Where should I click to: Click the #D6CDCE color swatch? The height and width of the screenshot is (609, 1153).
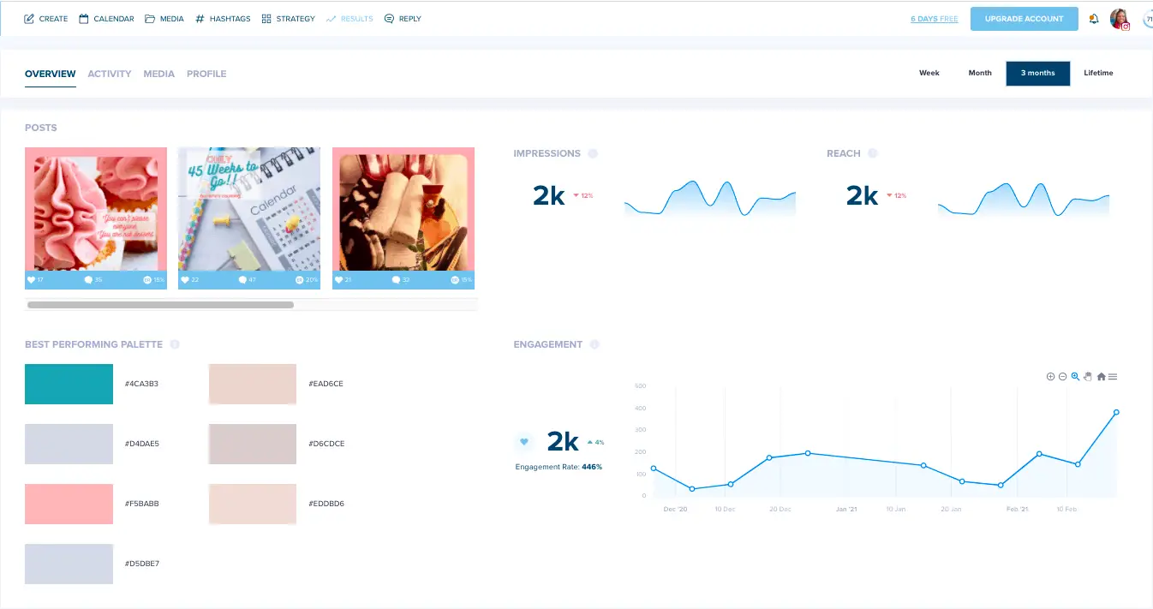click(253, 444)
